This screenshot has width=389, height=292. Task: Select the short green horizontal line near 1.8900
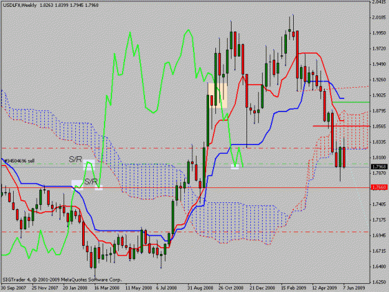click(351, 102)
